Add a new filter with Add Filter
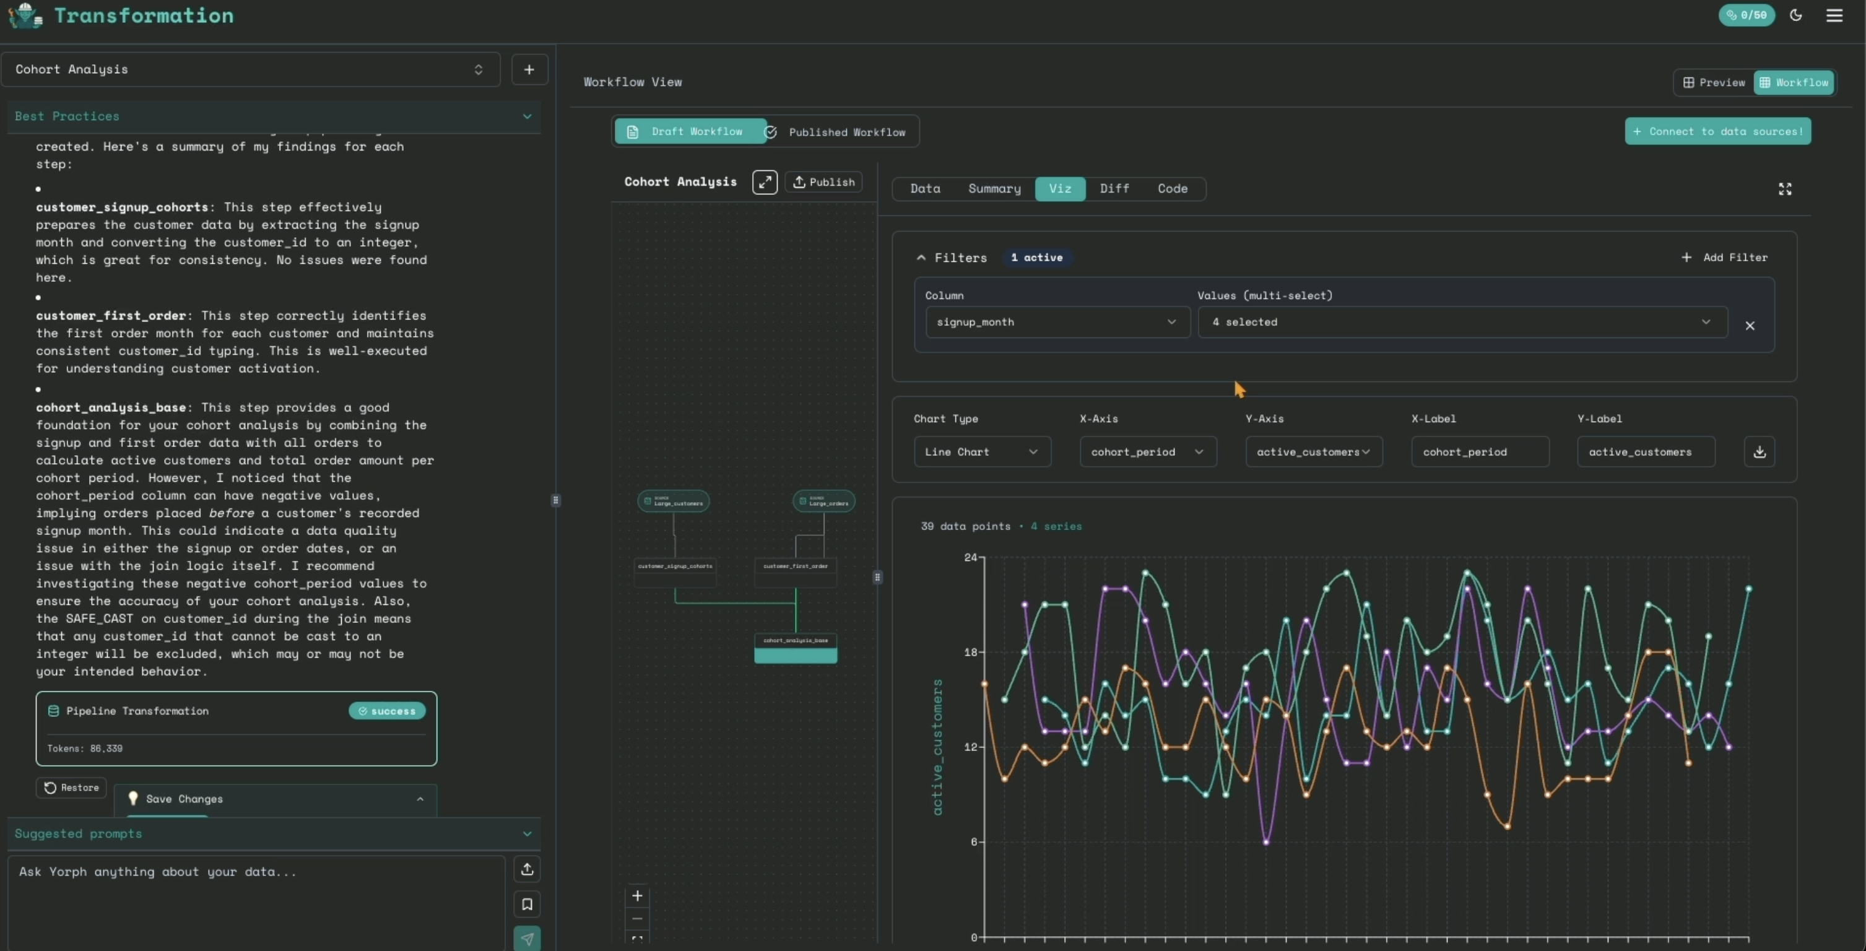The image size is (1866, 951). tap(1725, 257)
